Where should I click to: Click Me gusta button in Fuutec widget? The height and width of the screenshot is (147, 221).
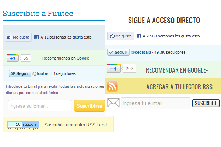coord(18,37)
